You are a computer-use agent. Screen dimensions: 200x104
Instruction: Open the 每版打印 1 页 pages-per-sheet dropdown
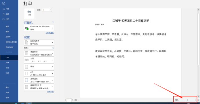click(x=39, y=87)
